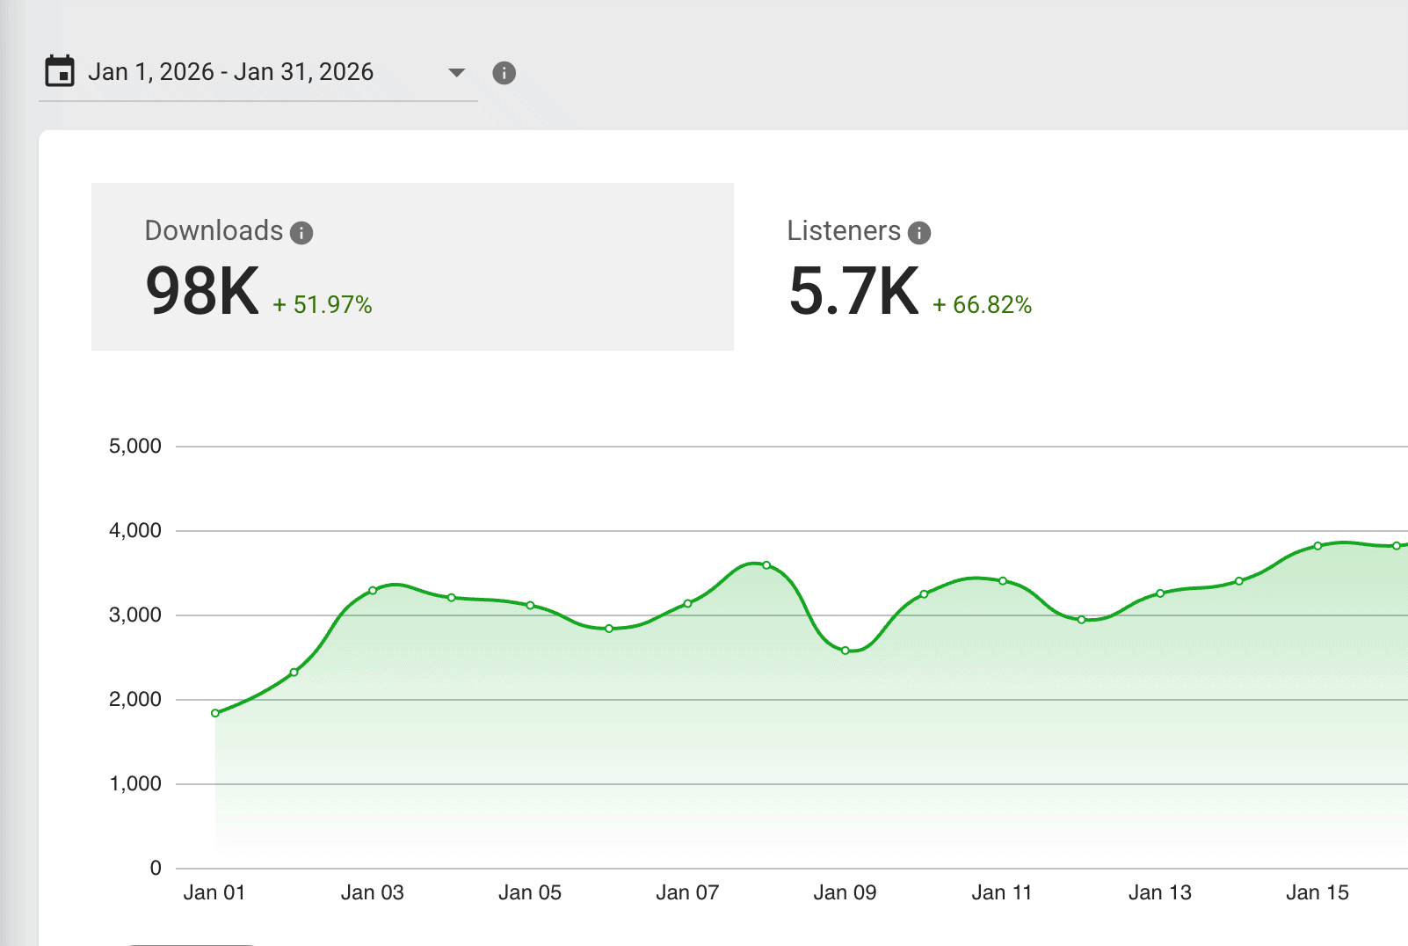This screenshot has height=946, width=1408.
Task: Click the 5.7K listeners total
Action: pos(853,292)
